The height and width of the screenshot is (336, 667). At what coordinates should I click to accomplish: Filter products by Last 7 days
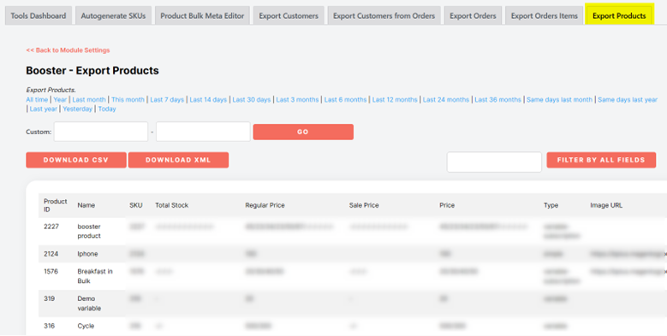pos(167,99)
